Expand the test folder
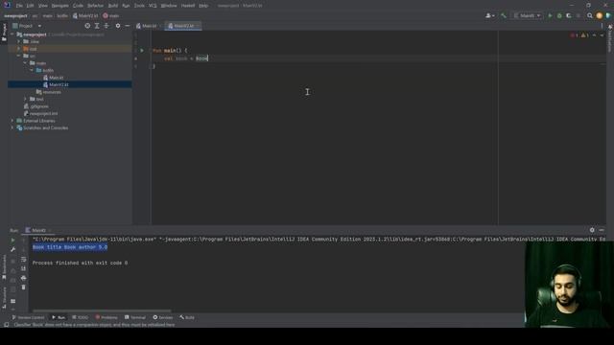The width and height of the screenshot is (614, 345). (26, 99)
